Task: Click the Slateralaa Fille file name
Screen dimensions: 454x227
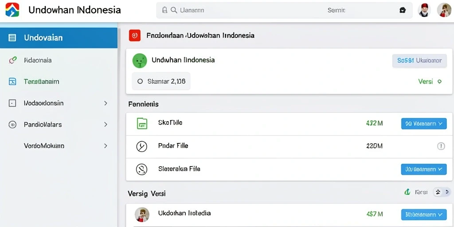Action: coord(179,168)
